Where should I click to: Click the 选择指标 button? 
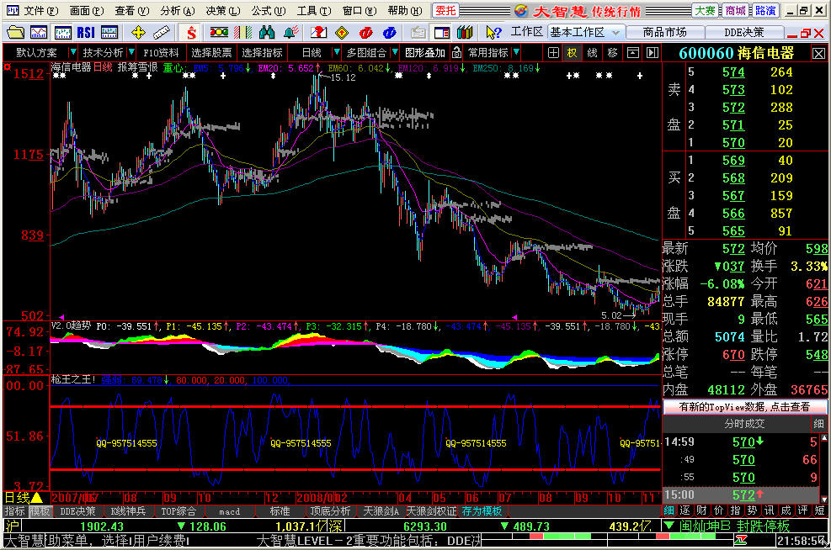click(x=263, y=52)
